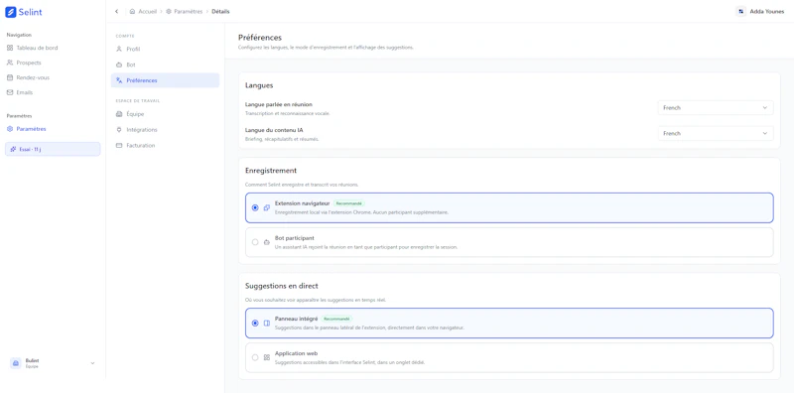Screen dimensions: 794x393
Task: Click the Paramètres breadcrumb link
Action: [x=188, y=11]
